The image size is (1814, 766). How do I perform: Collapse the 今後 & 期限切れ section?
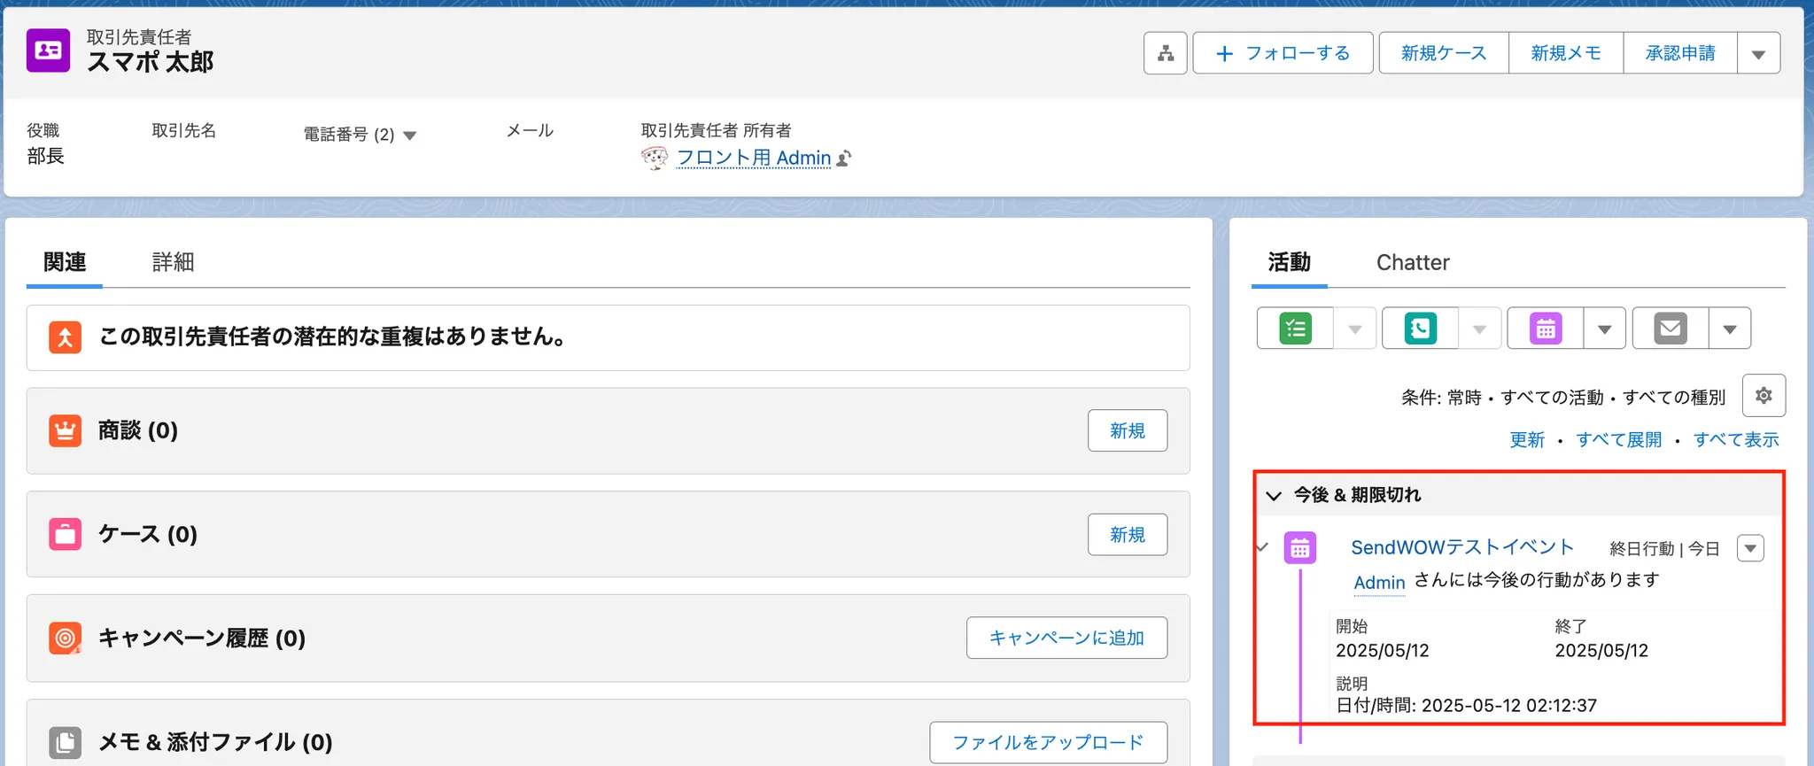pyautogui.click(x=1274, y=495)
